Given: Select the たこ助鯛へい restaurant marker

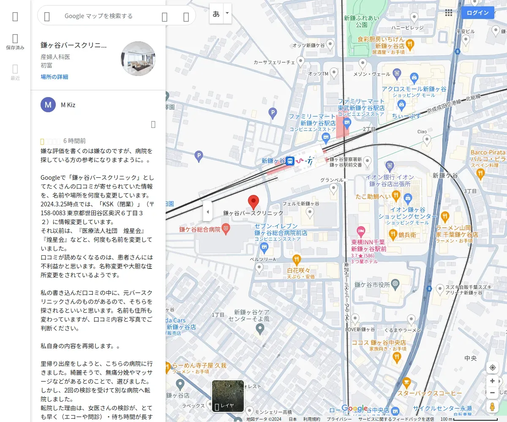Looking at the screenshot, I should [x=396, y=195].
